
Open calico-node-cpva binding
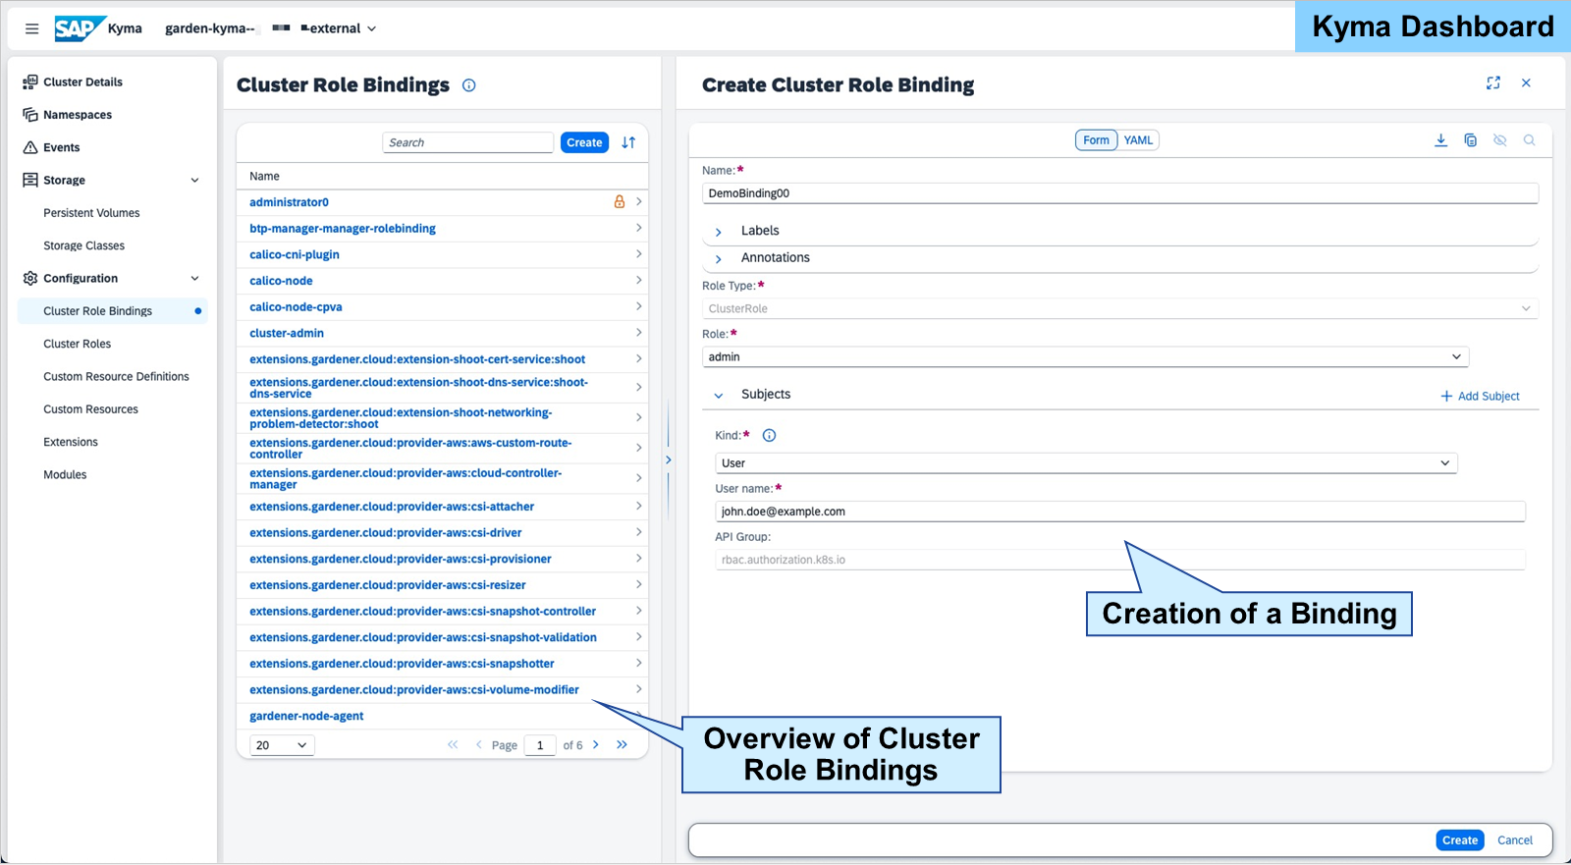coord(296,307)
